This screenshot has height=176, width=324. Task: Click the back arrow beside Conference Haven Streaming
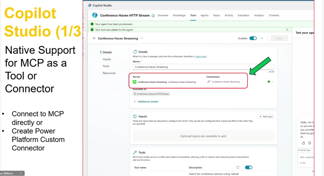94,38
